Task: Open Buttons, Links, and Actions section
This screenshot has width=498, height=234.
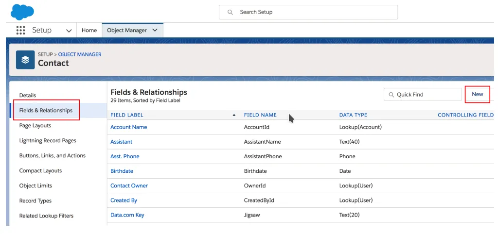Action: 53,156
